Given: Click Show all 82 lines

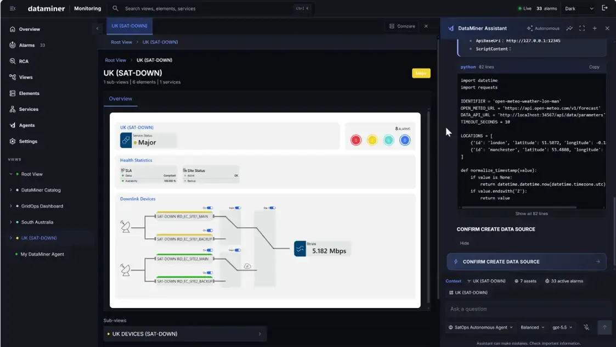Looking at the screenshot, I should coord(532,214).
